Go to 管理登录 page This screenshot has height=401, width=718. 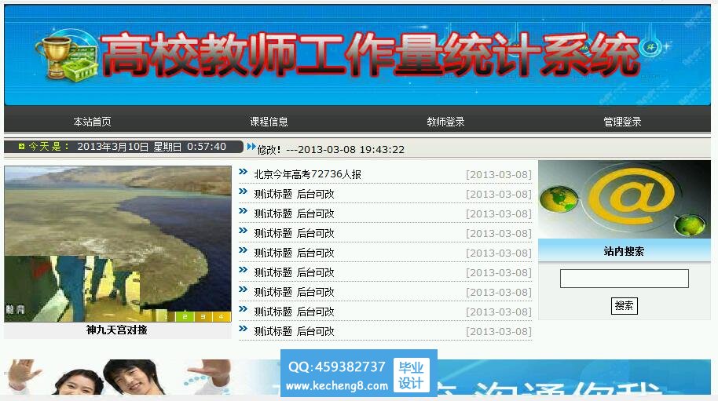click(x=622, y=122)
